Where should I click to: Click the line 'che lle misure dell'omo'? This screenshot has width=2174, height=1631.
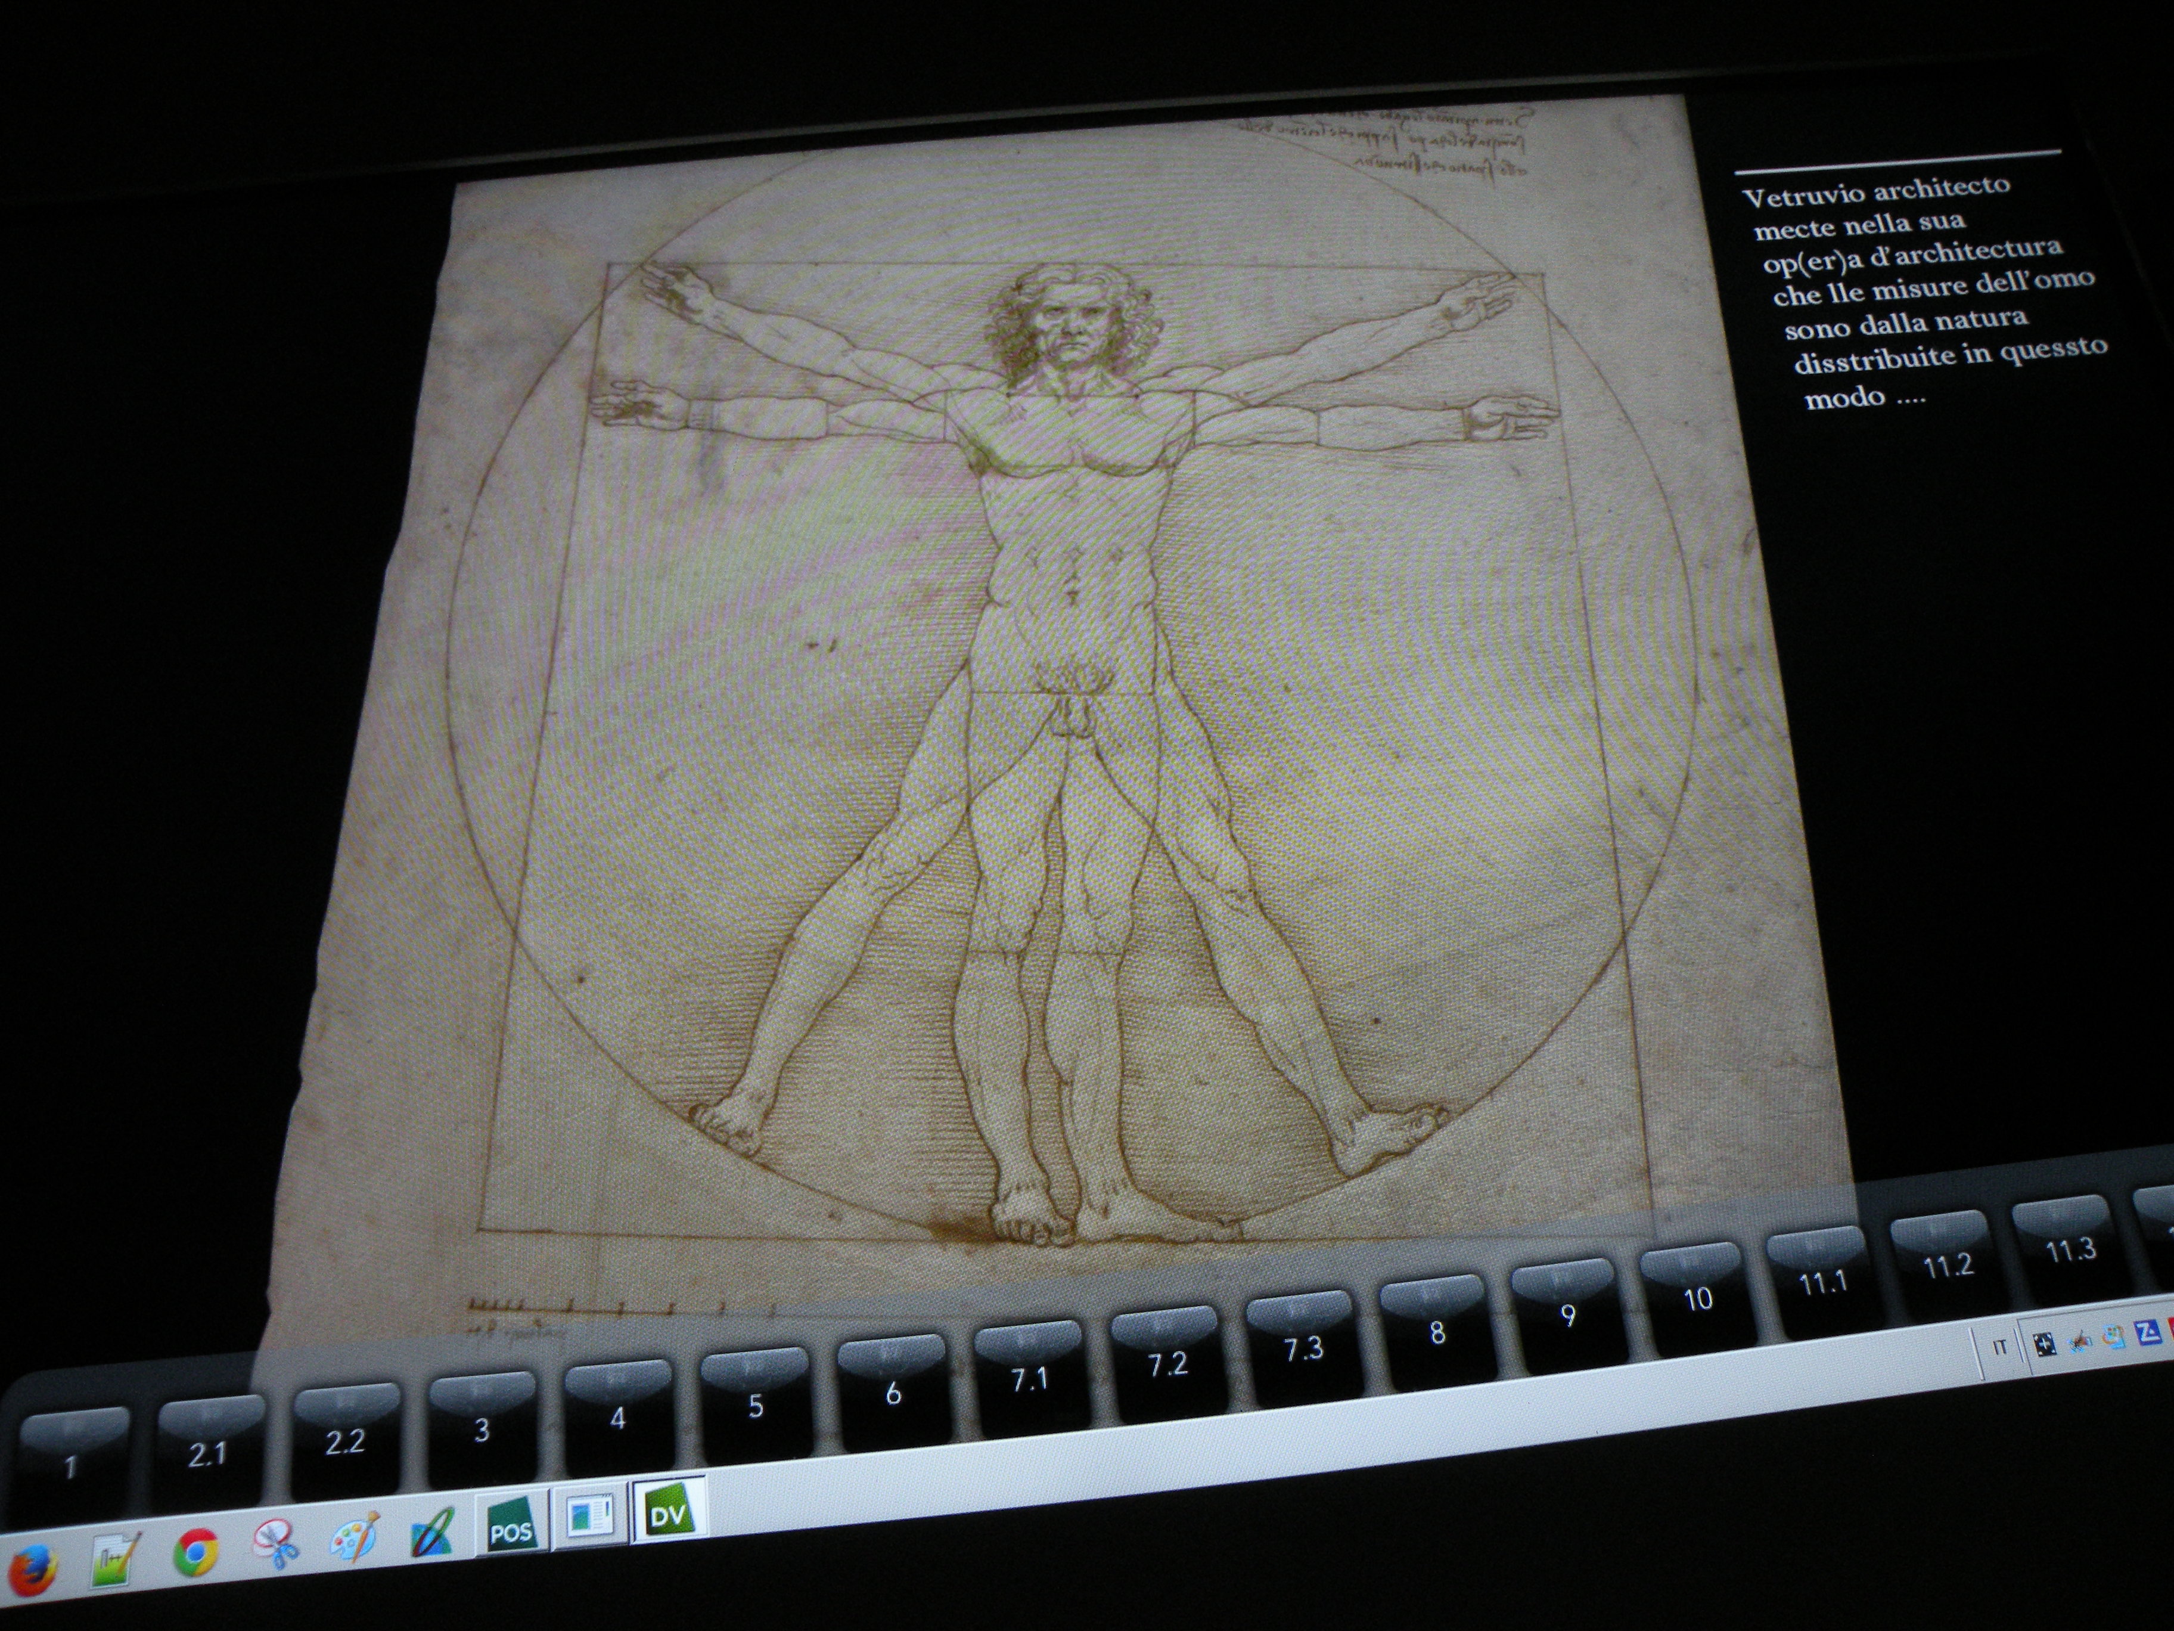click(x=1933, y=286)
